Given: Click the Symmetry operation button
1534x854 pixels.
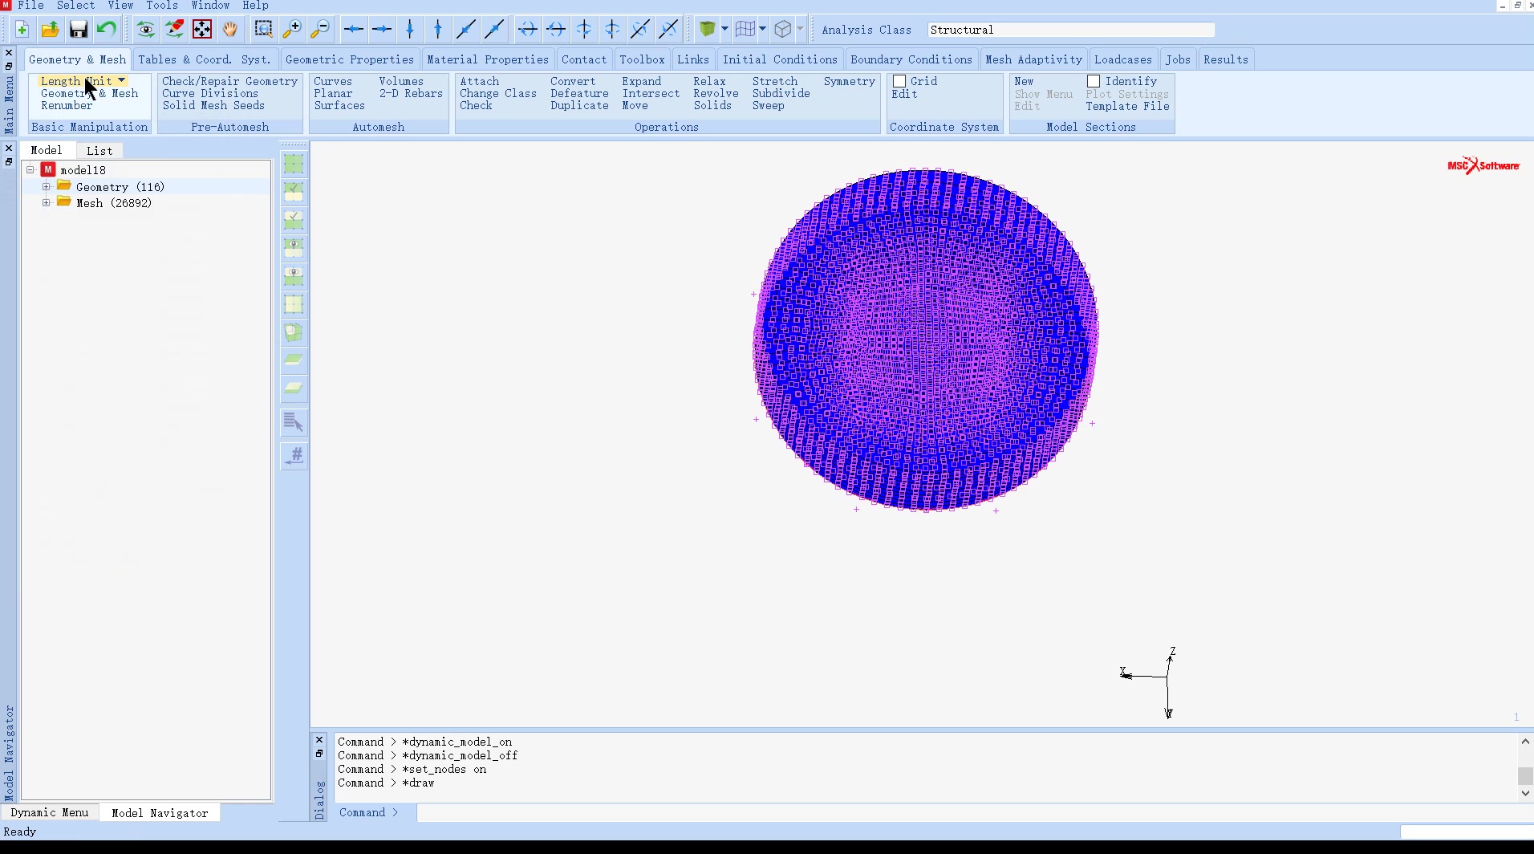Looking at the screenshot, I should click(849, 81).
